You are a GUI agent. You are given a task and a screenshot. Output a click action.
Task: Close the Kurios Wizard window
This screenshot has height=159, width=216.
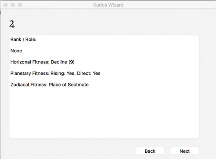tap(5, 5)
